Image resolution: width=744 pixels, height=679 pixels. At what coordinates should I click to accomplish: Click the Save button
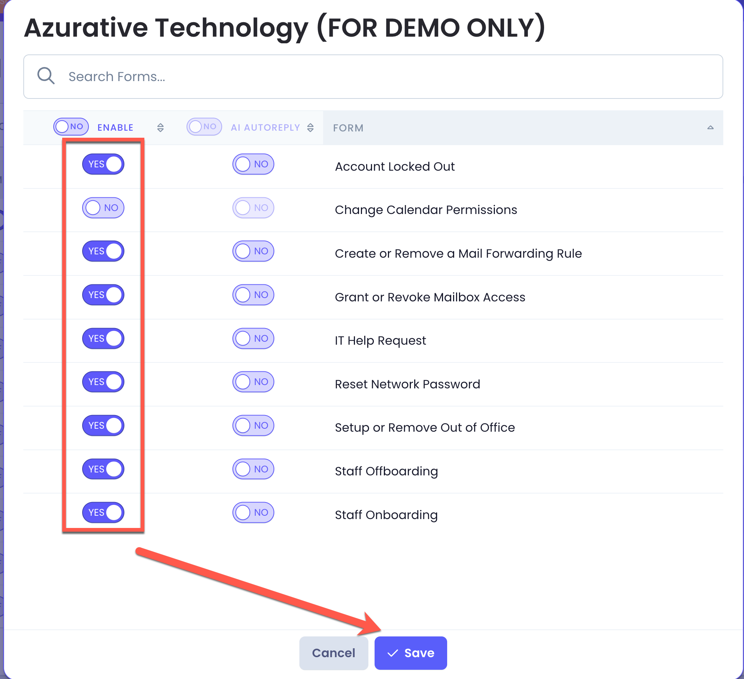(410, 653)
